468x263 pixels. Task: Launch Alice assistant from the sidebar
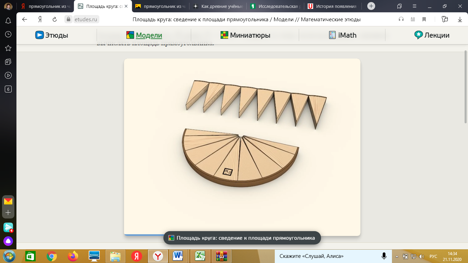(x=8, y=241)
